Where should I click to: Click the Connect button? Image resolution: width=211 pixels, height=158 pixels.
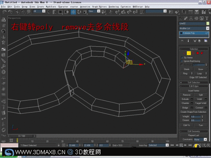pyautogui.click(x=199, y=108)
